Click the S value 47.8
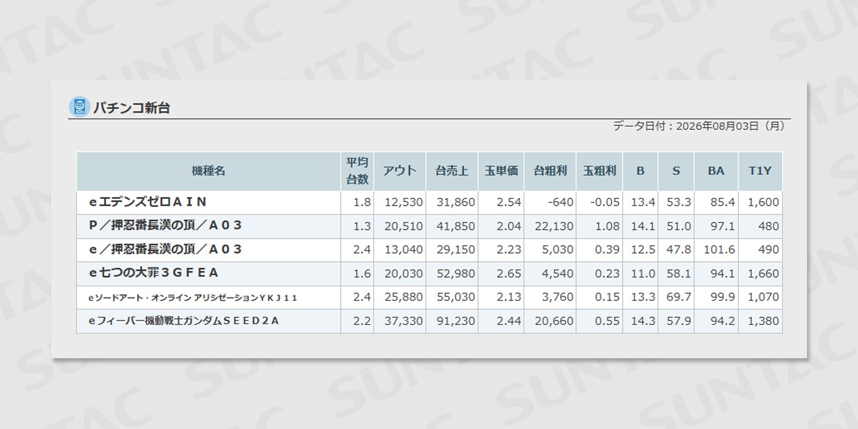The height and width of the screenshot is (429, 858). pos(678,250)
